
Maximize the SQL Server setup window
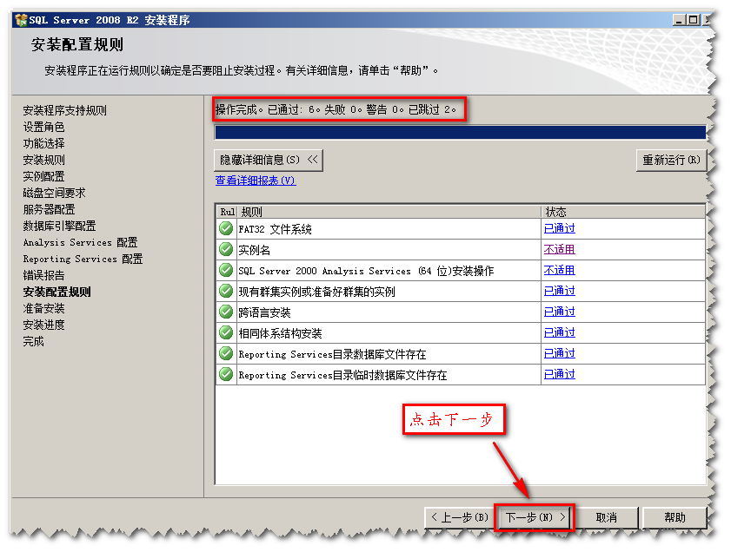(x=694, y=20)
